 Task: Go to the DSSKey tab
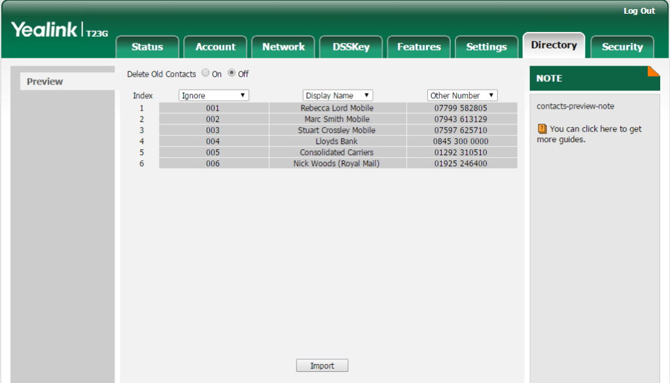[351, 47]
